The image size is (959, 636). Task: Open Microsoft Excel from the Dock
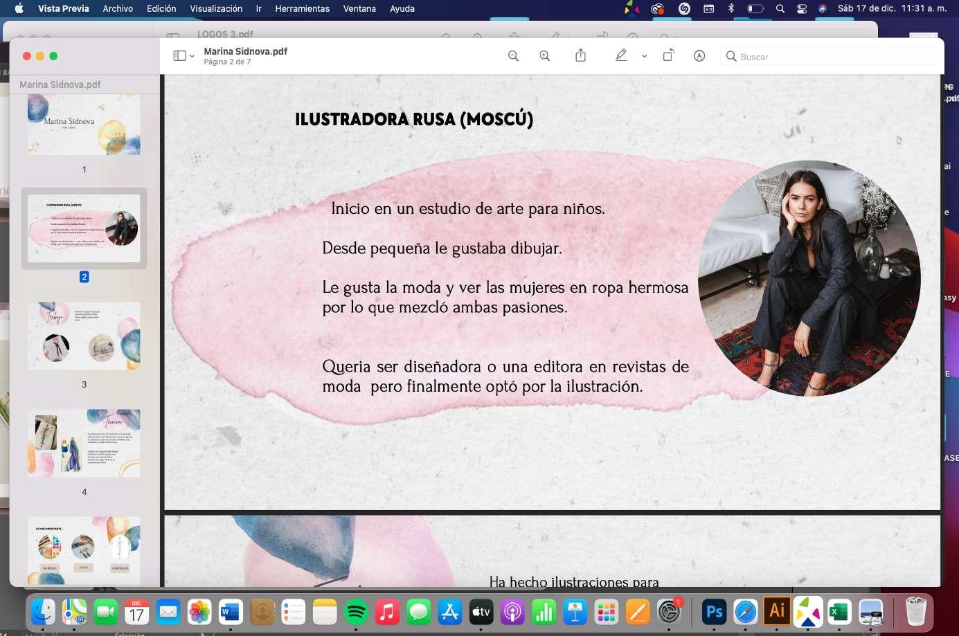pyautogui.click(x=838, y=612)
